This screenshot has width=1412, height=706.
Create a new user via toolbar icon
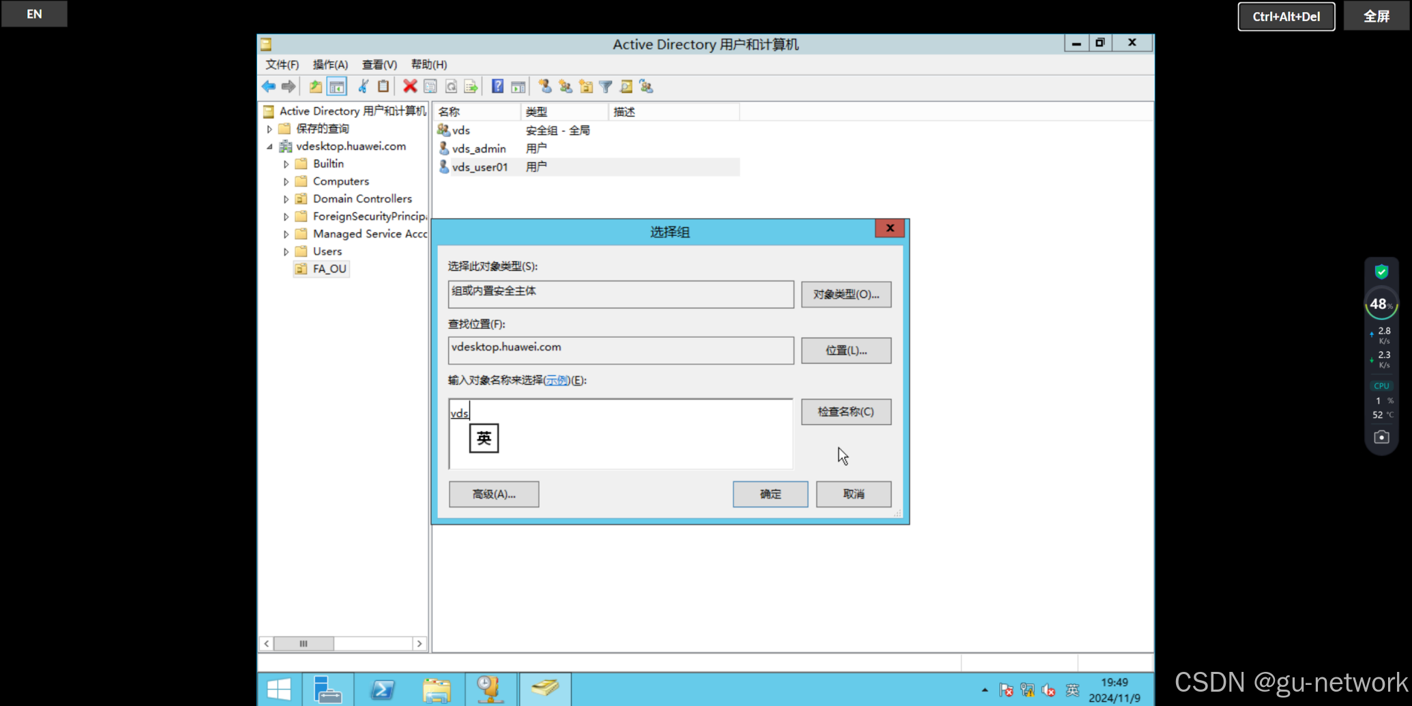coord(545,87)
